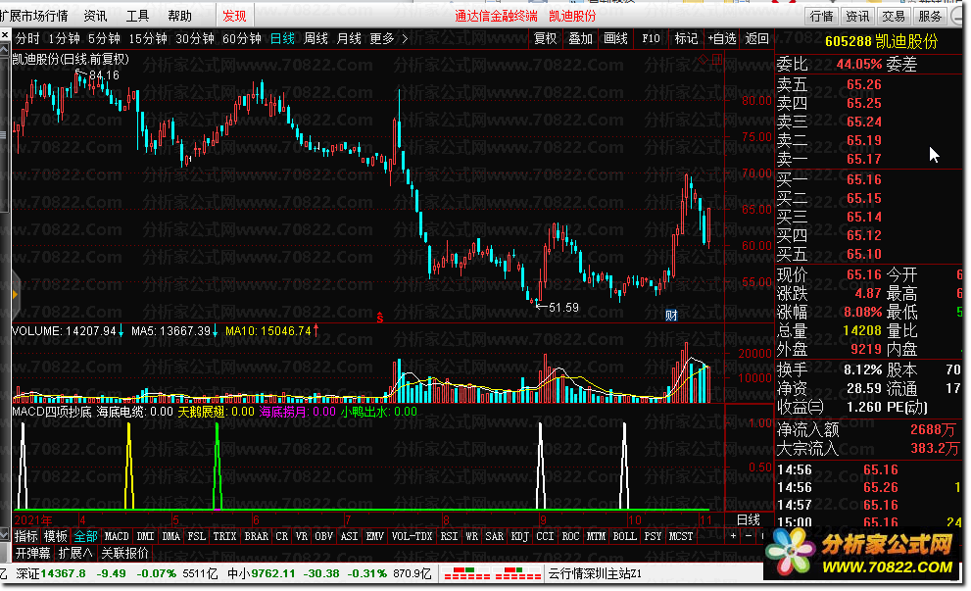The height and width of the screenshot is (591, 971).
Task: Select the EMV indicator
Action: click(374, 536)
